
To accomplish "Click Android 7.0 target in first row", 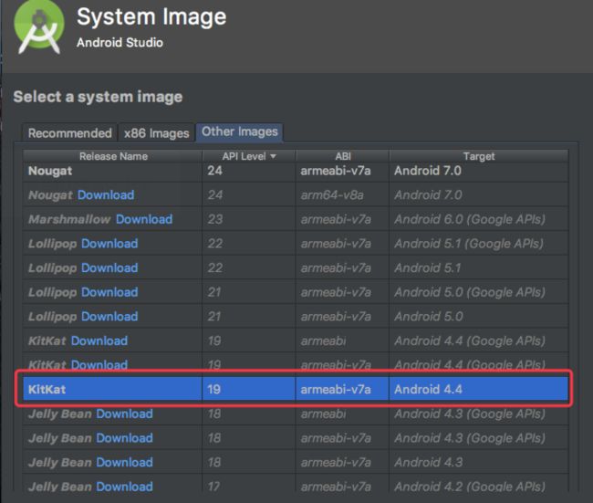I will tap(428, 171).
